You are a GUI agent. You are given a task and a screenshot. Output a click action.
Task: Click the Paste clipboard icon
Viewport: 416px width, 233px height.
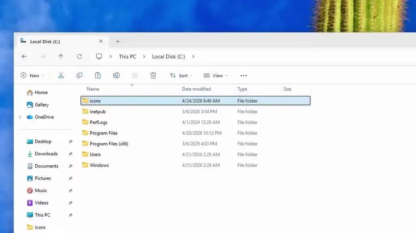tap(98, 76)
